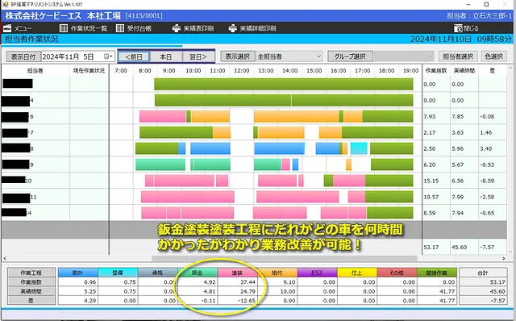Go to previous day with <前日
This screenshot has height=321, width=516.
(134, 56)
